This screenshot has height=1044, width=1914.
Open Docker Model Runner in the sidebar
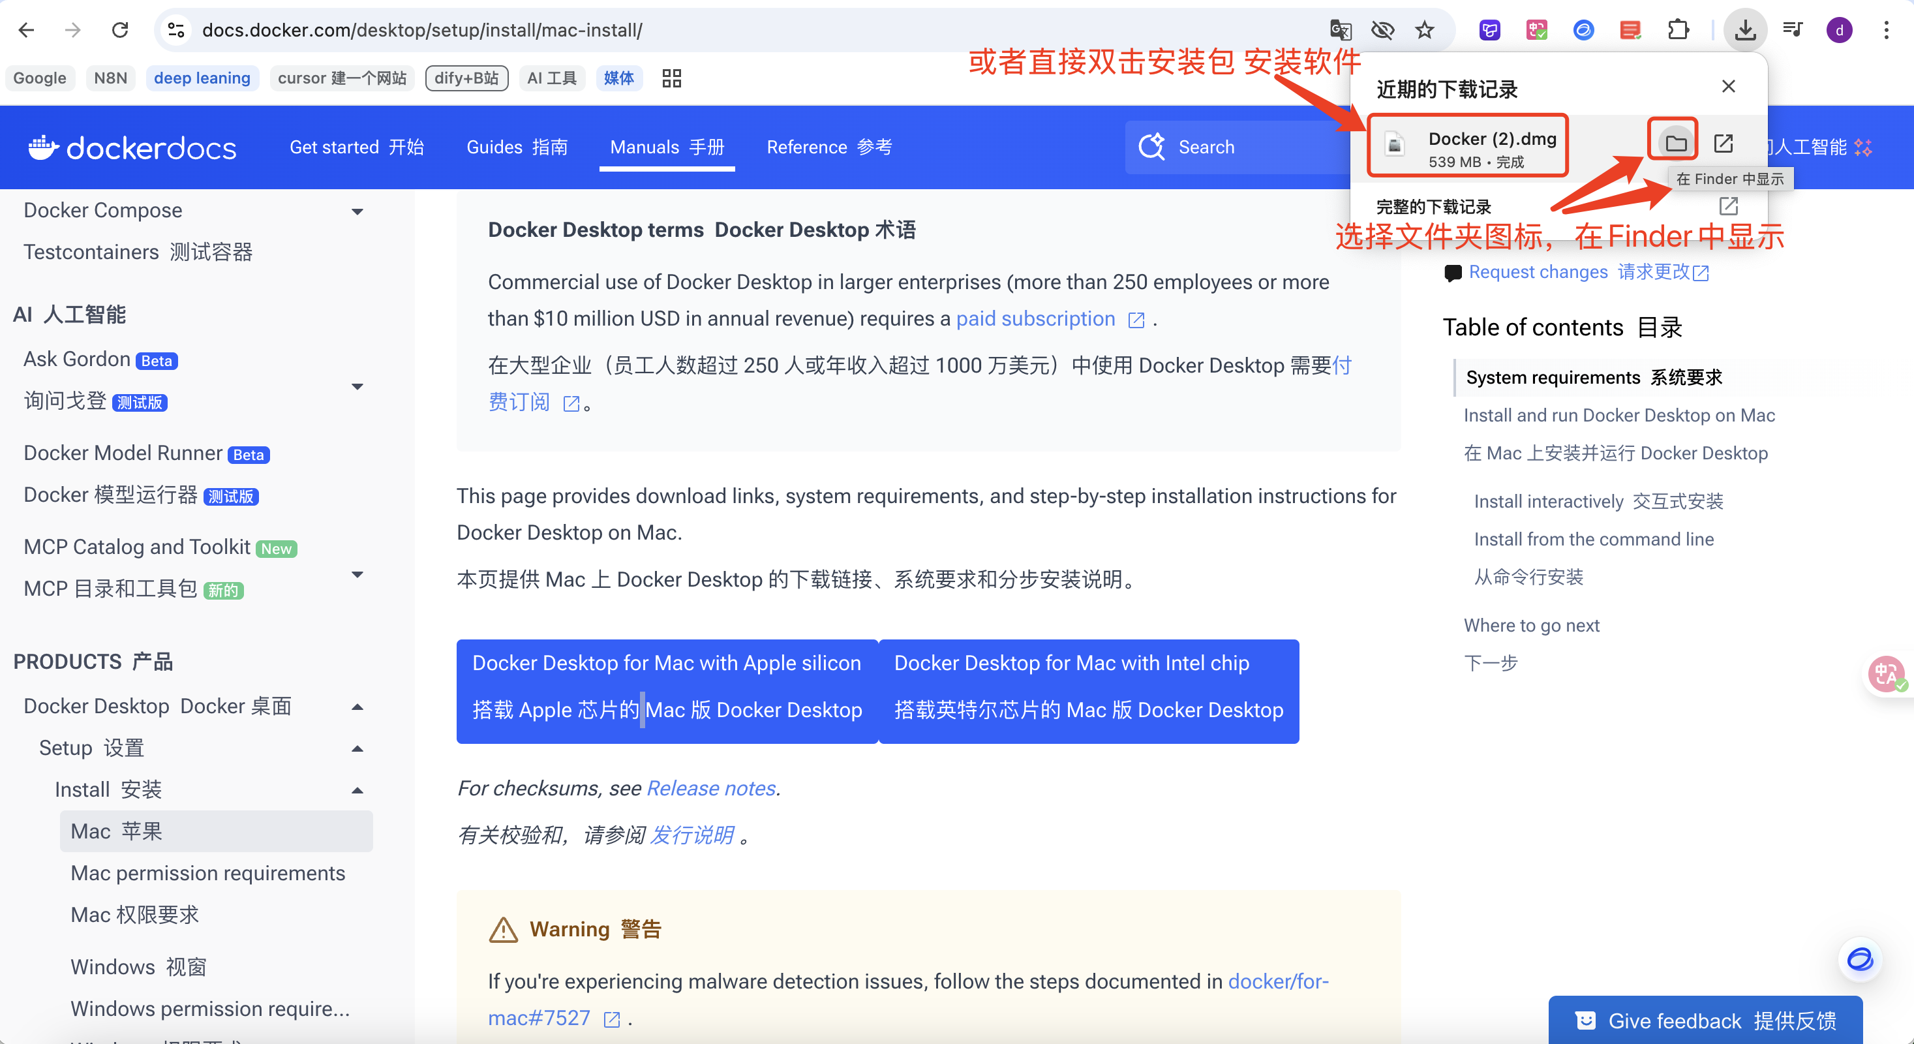[123, 453]
